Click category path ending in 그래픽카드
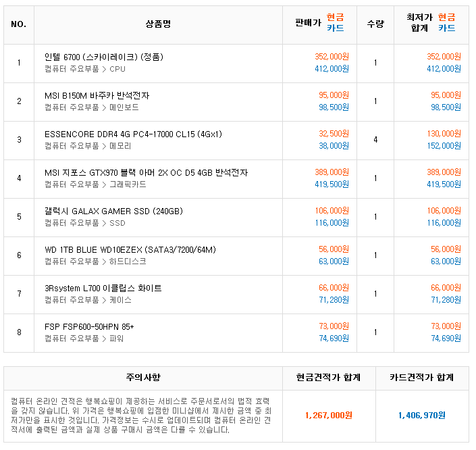Viewport: 476px width, 450px height. pyautogui.click(x=95, y=184)
